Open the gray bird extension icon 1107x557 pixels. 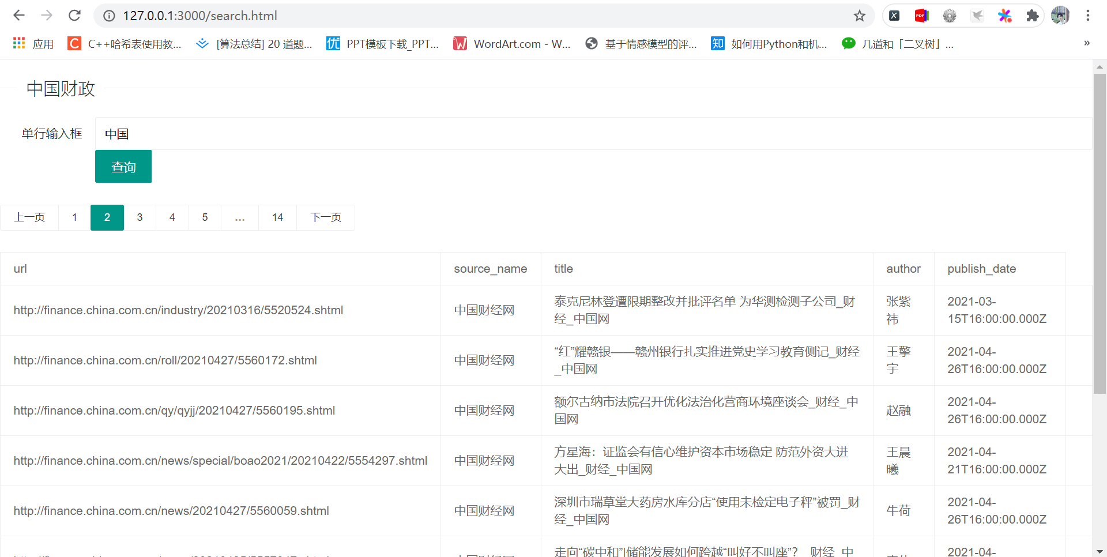(x=977, y=16)
